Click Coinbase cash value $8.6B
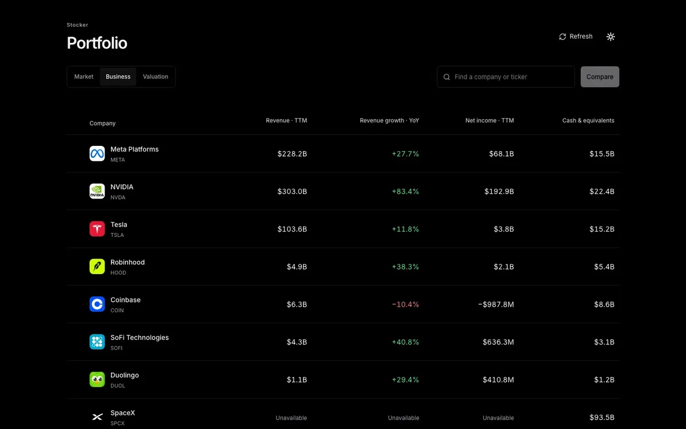The height and width of the screenshot is (429, 686). pyautogui.click(x=604, y=304)
